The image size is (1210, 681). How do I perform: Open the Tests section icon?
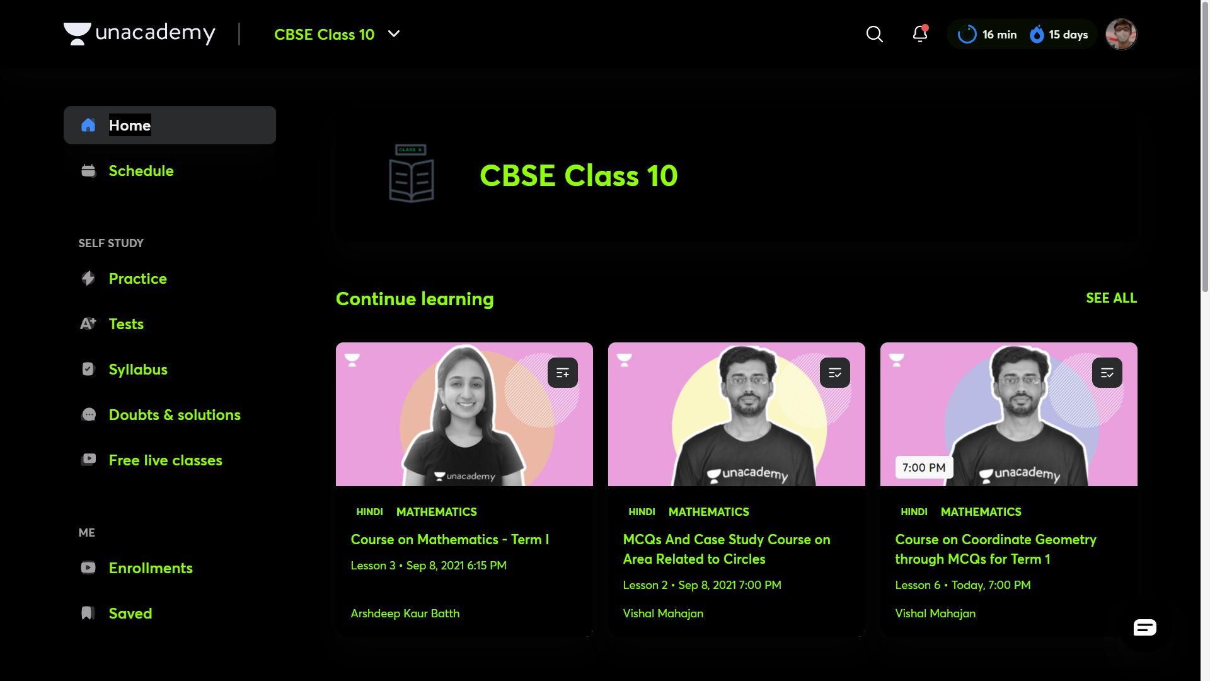[88, 323]
